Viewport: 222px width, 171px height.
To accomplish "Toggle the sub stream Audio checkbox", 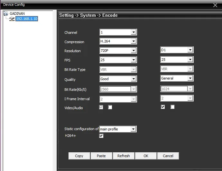I will point(172,107).
